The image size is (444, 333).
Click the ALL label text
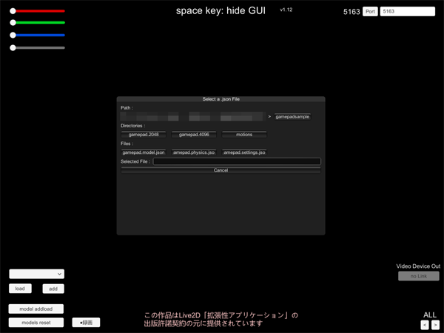tap(430, 315)
